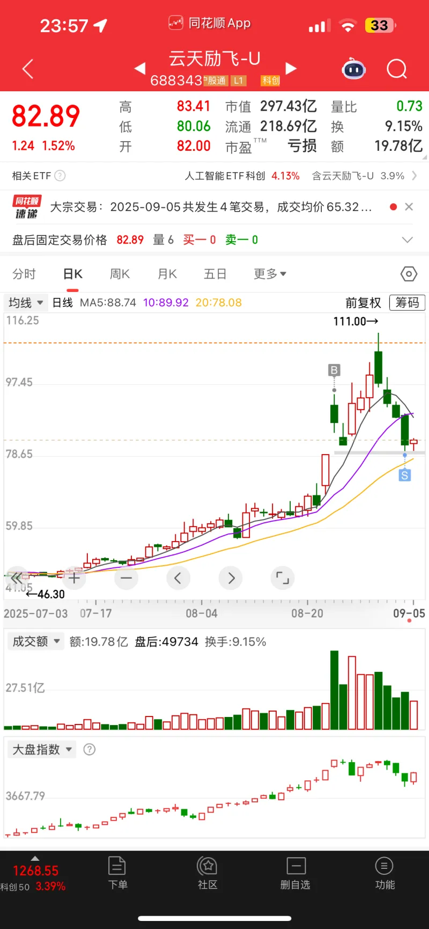
Task: Open 社区 community section
Action: point(208,873)
